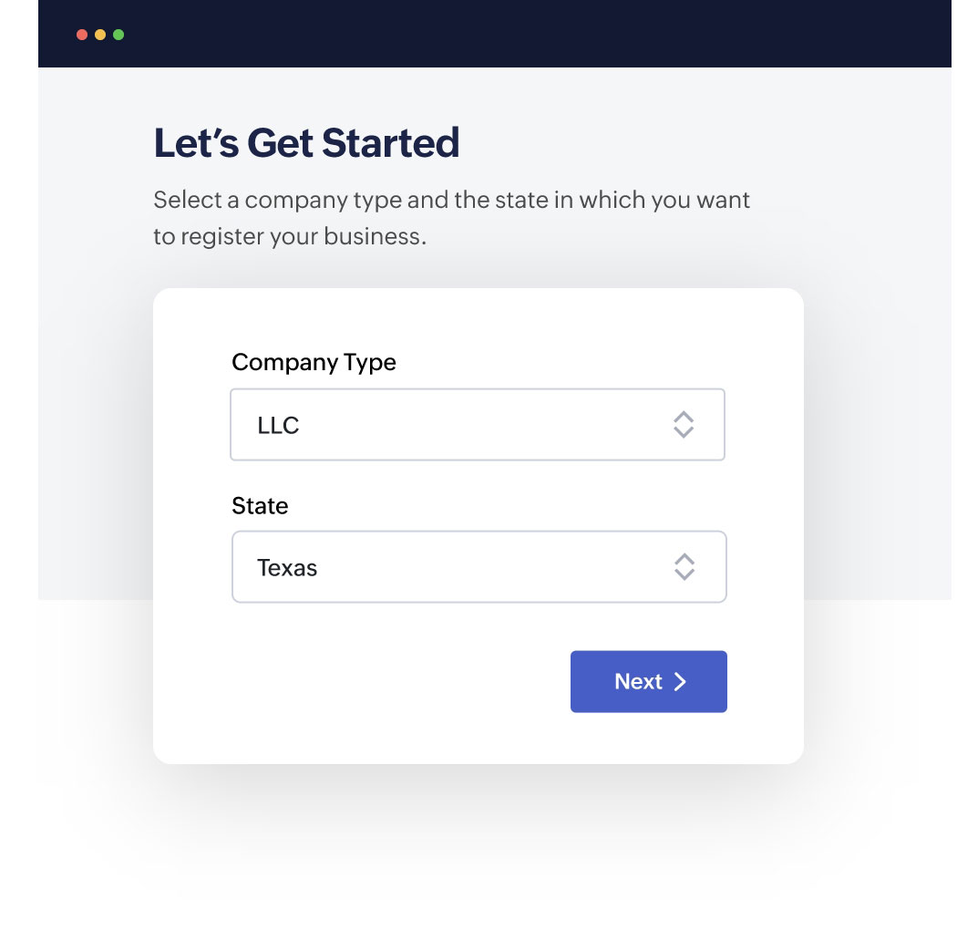Click the right arrow icon inside Next
This screenshot has width=957, height=941.
pos(680,682)
